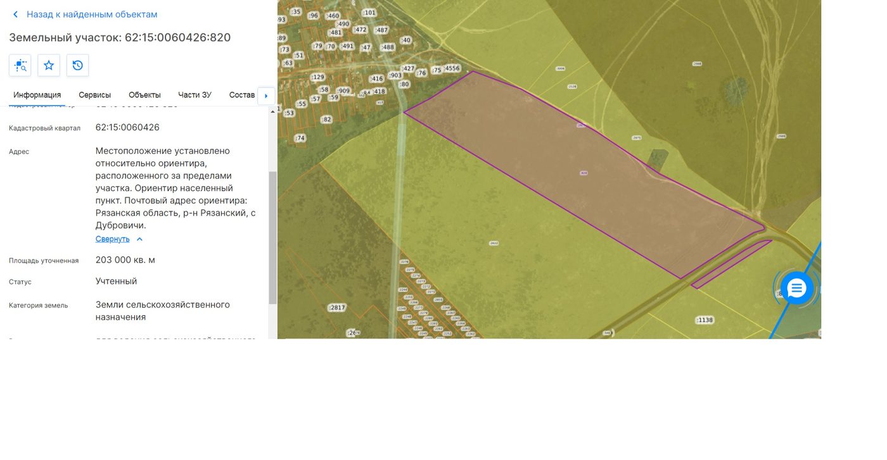Go back to found objects link
Image resolution: width=887 pixels, height=460 pixels.
coord(92,15)
